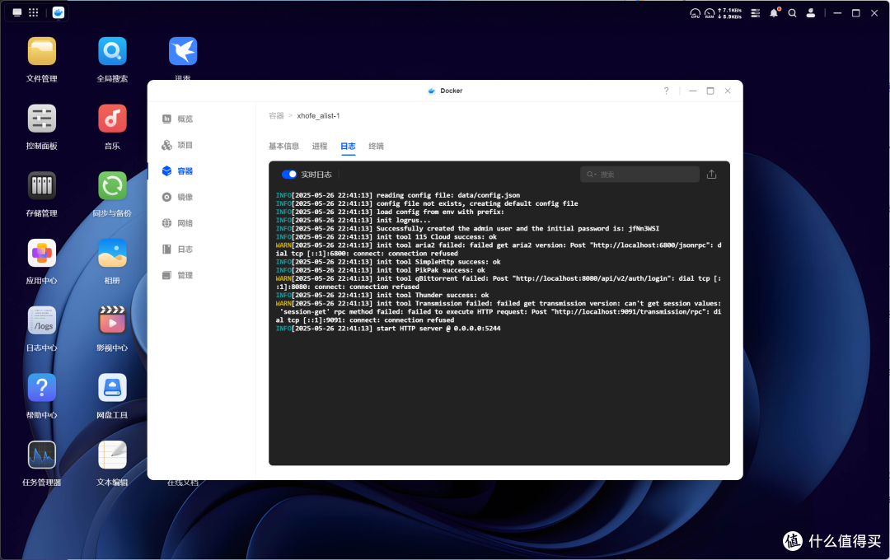Open the notifications bell icon
Image resolution: width=890 pixels, height=560 pixels.
pos(774,13)
